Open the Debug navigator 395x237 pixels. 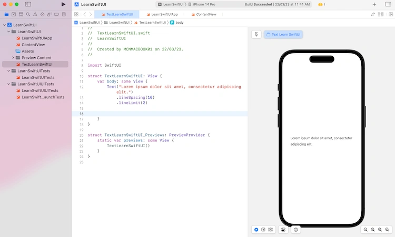50,14
